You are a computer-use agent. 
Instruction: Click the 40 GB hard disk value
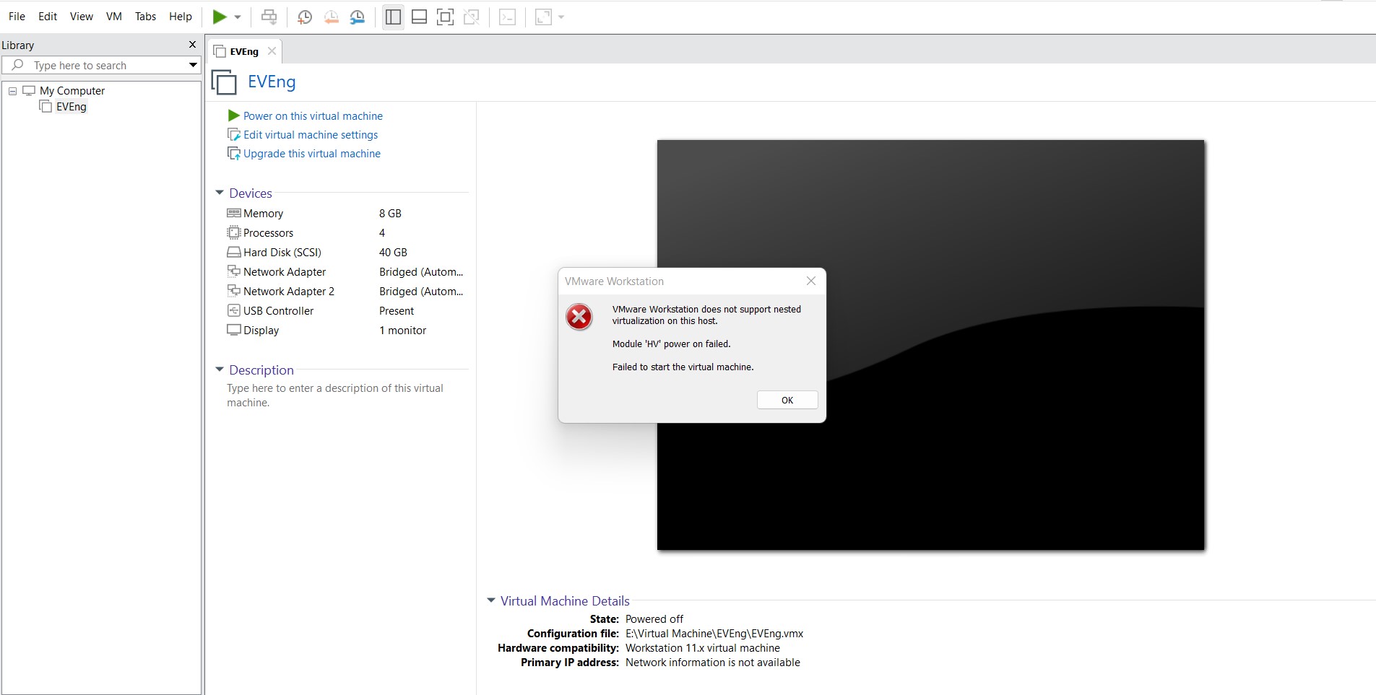point(393,253)
